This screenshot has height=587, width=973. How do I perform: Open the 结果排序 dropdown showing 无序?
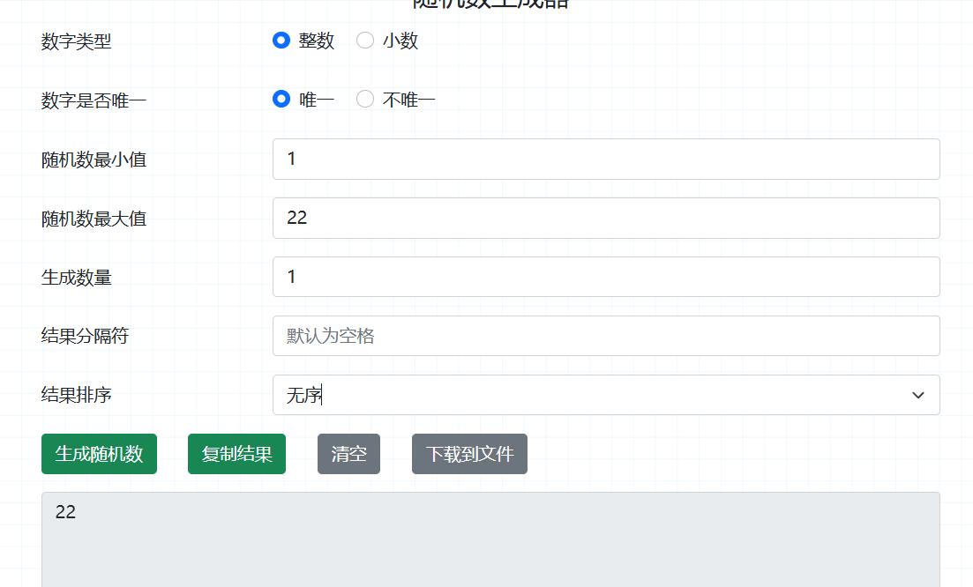pyautogui.click(x=605, y=395)
